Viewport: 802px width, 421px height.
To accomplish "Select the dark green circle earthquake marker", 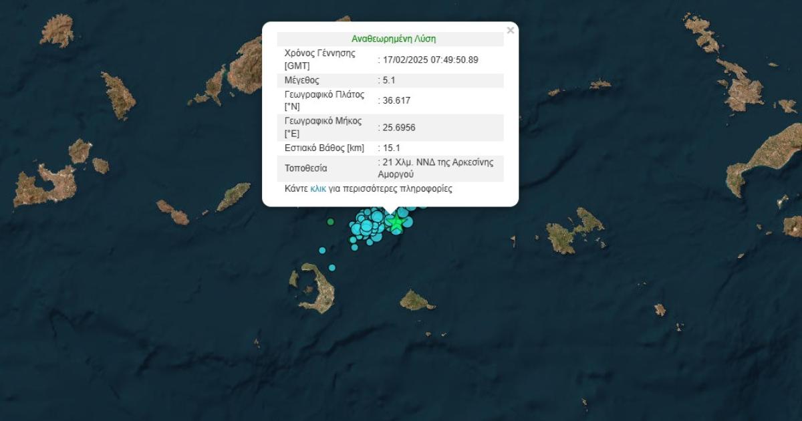I will point(329,221).
